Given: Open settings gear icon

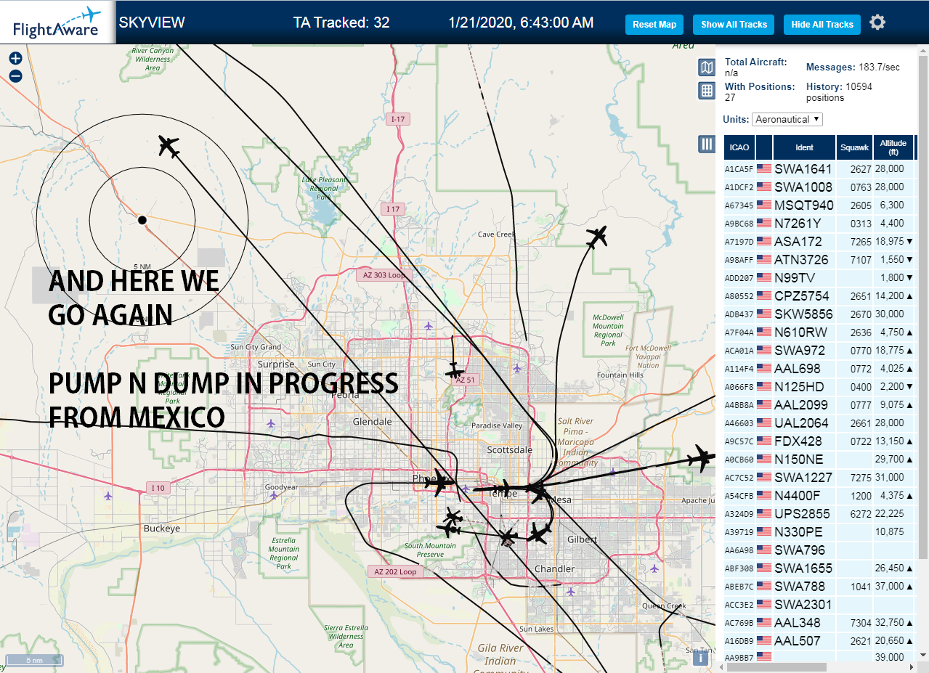Looking at the screenshot, I should coord(877,23).
